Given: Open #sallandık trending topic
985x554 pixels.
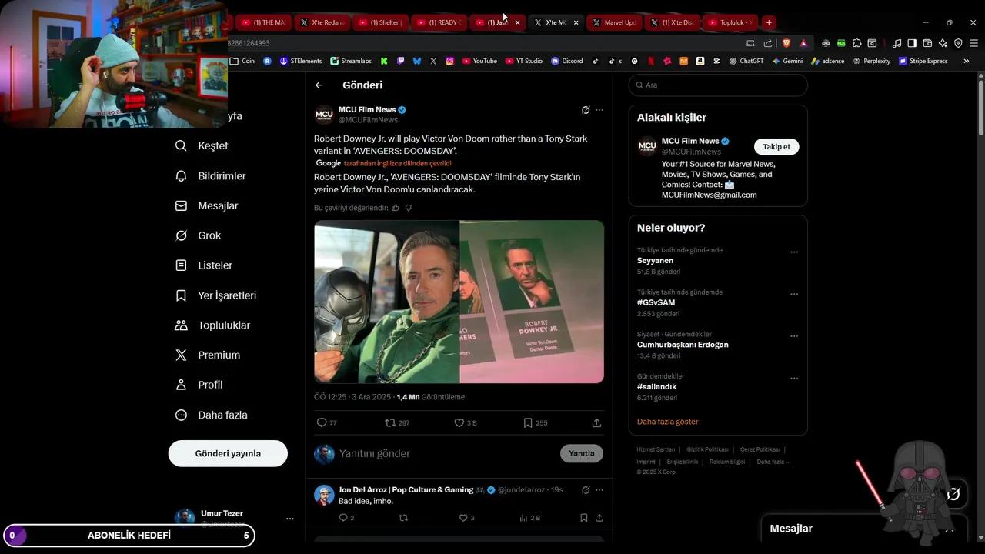Looking at the screenshot, I should 656,386.
